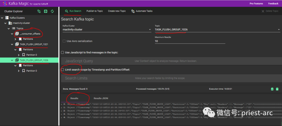Click the plain clipboard icon above results
This screenshot has width=282, height=126.
coord(277,89)
